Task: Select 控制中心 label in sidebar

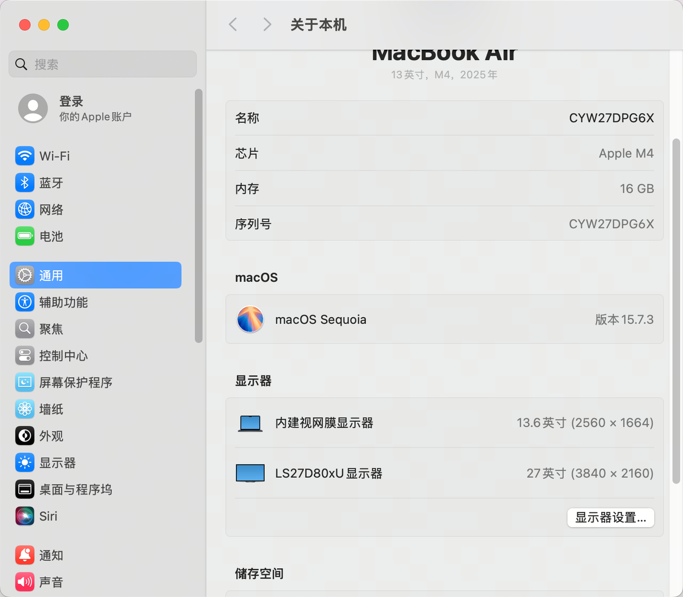Action: point(63,356)
